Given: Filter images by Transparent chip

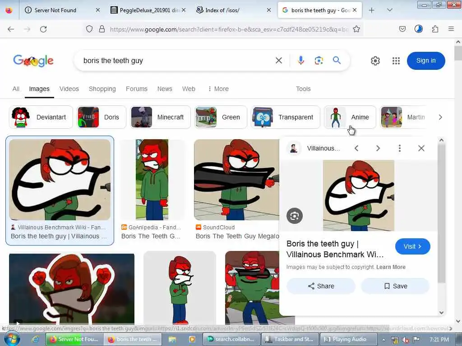Looking at the screenshot, I should (x=285, y=117).
